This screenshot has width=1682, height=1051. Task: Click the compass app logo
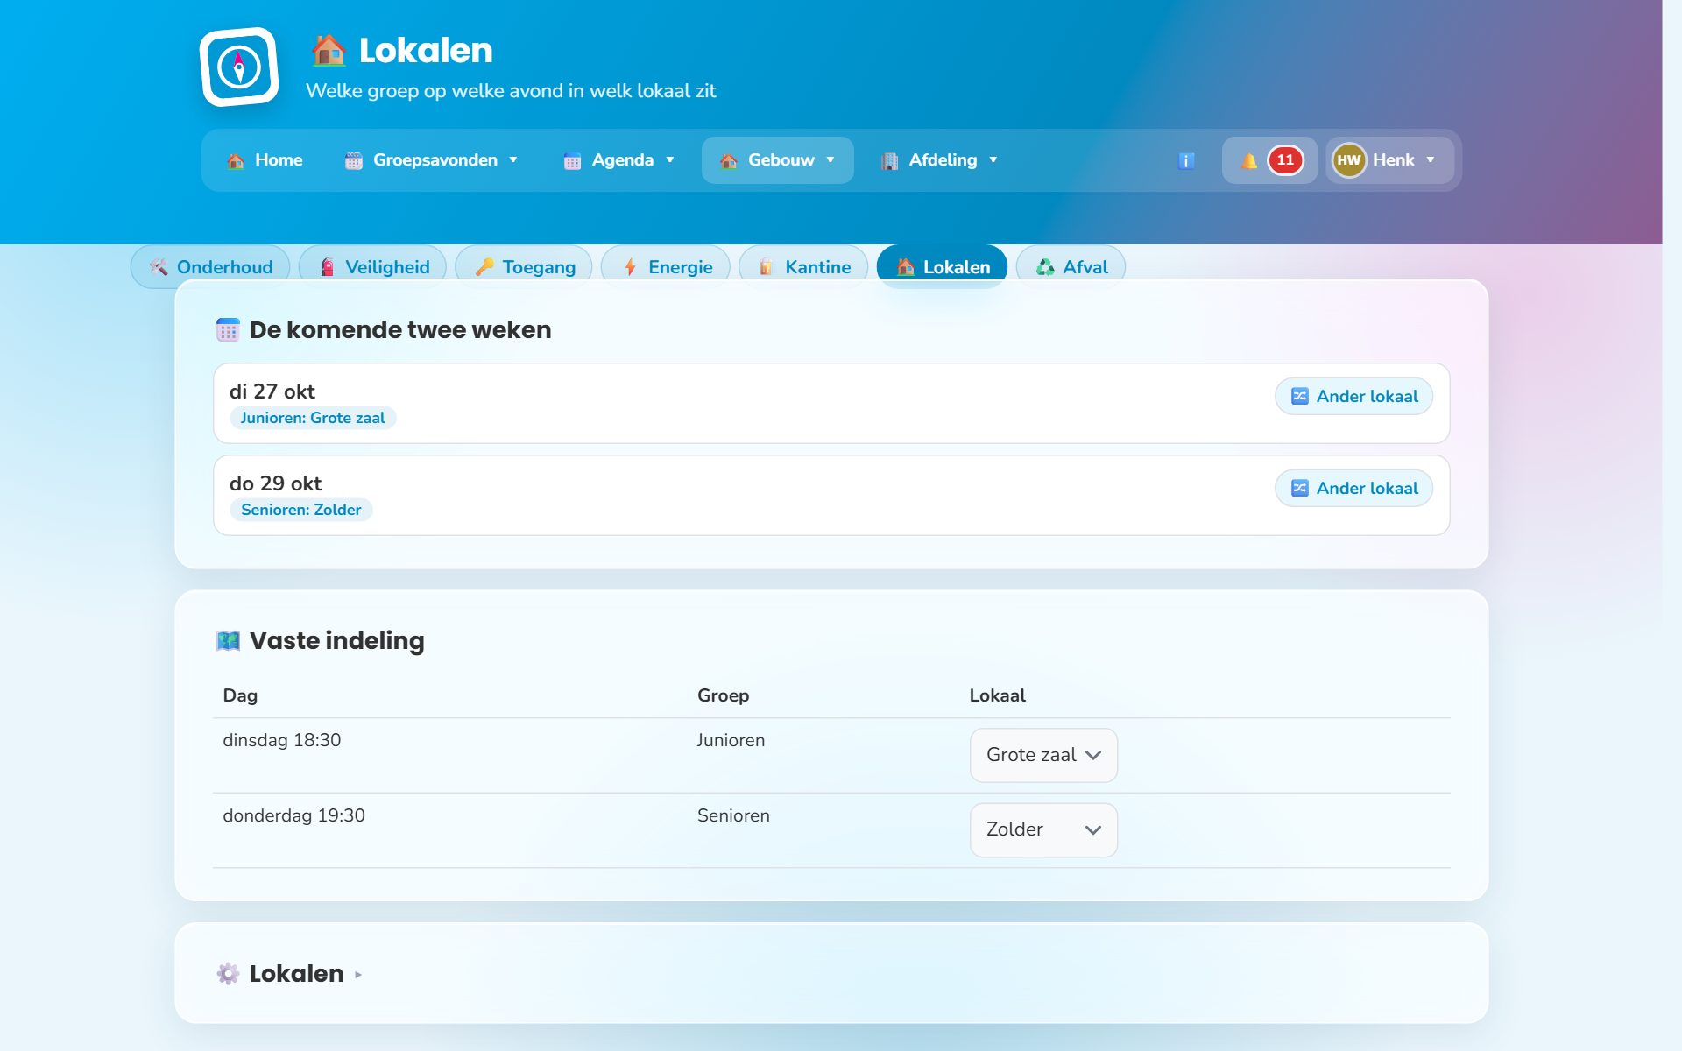coord(239,67)
